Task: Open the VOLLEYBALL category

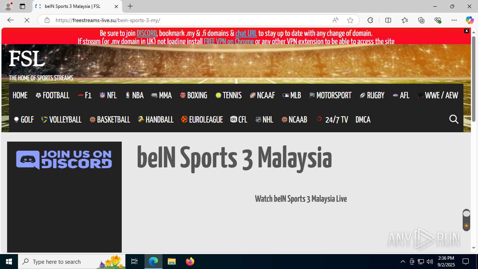Action: pos(61,120)
